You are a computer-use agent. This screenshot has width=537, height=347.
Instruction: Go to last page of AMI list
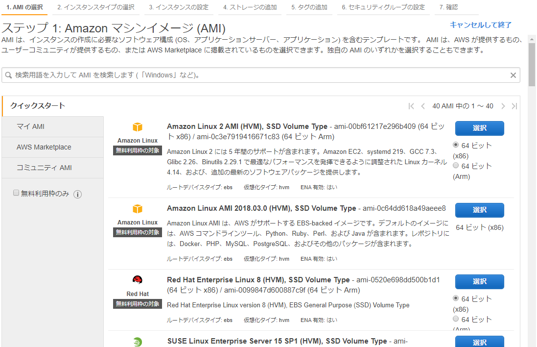(x=514, y=106)
